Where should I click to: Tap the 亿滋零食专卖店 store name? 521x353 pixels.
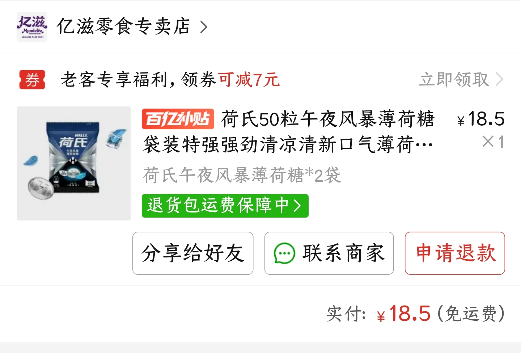pyautogui.click(x=123, y=26)
